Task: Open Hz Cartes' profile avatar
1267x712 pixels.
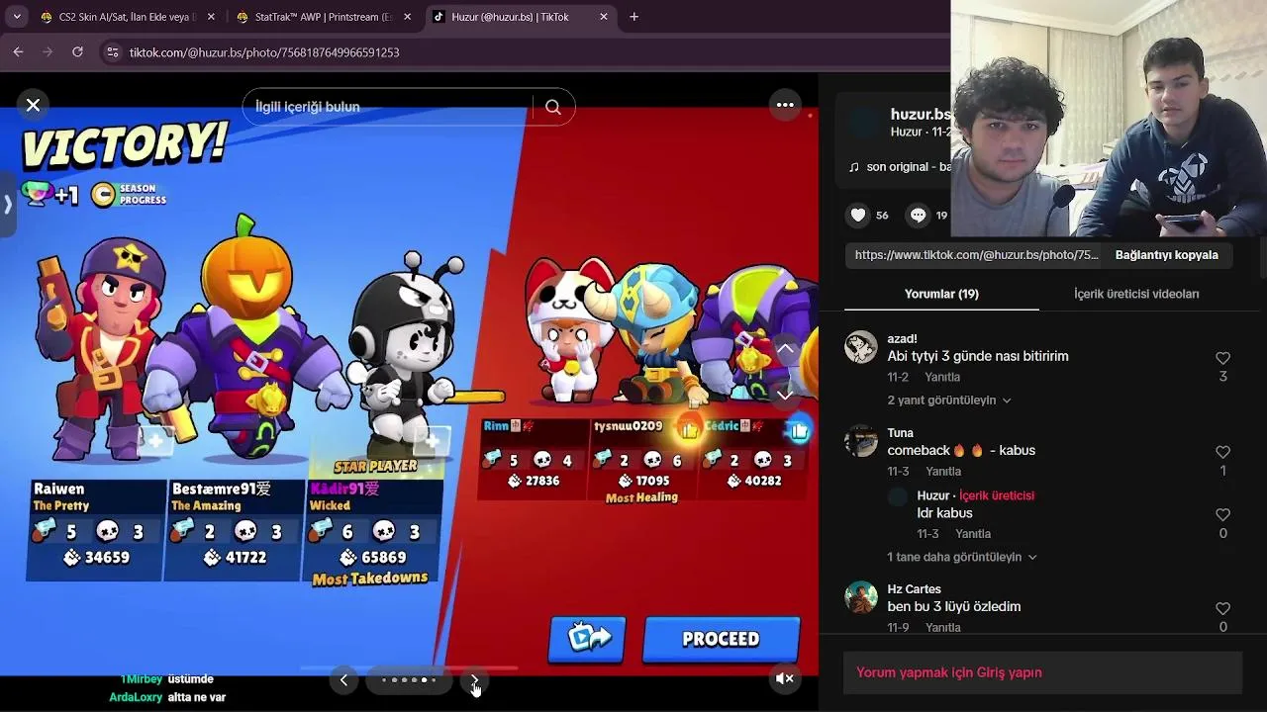Action: (x=861, y=597)
